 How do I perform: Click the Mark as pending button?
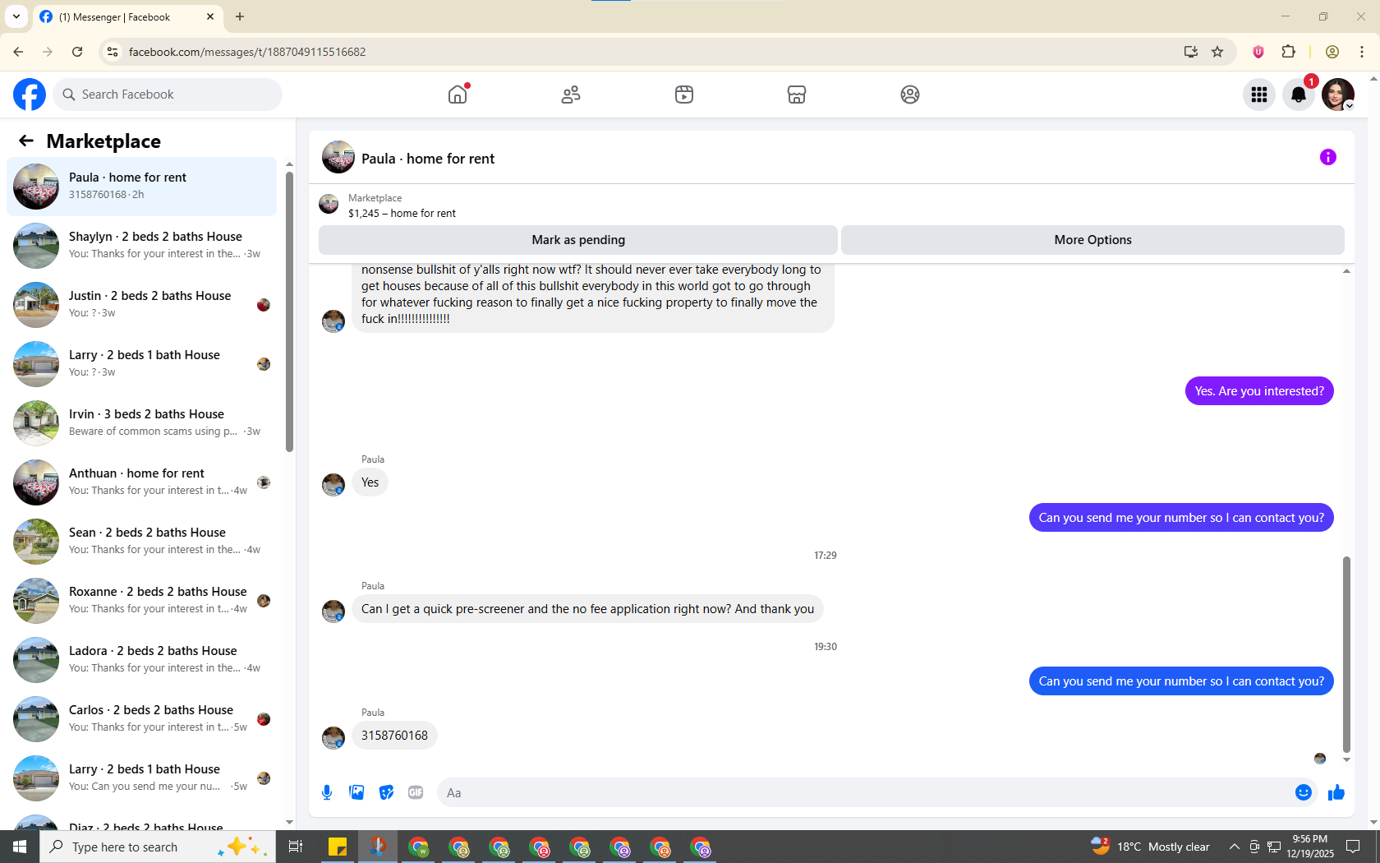pos(578,240)
